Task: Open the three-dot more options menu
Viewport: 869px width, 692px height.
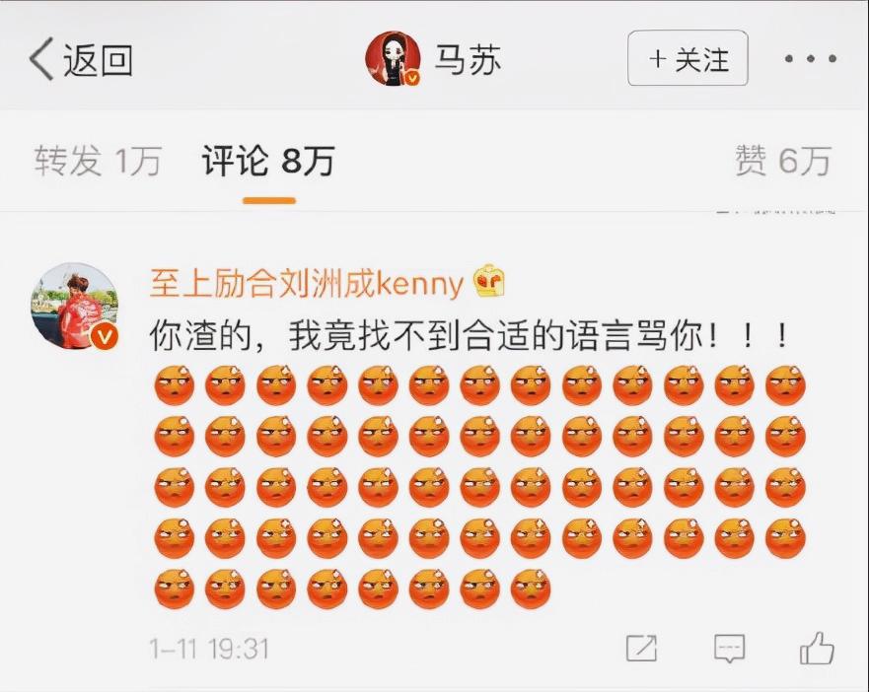Action: 810,58
